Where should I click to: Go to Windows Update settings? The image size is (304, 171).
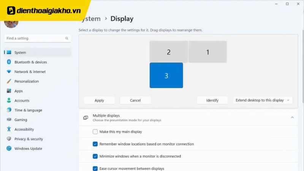click(x=38, y=149)
